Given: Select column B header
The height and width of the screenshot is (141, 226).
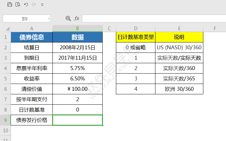Looking at the screenshot, I should [x=77, y=29].
